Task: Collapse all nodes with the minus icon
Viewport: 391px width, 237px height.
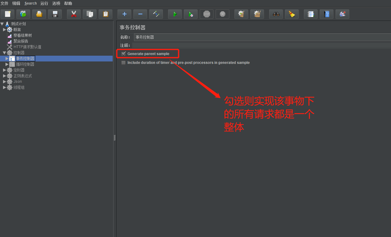Action: (140, 14)
